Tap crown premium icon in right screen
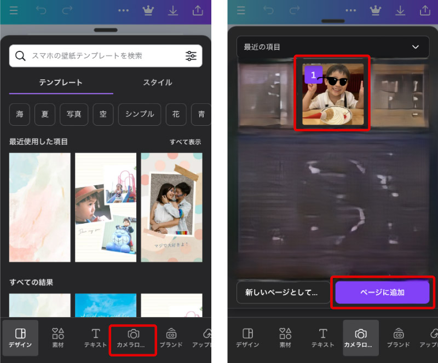Image resolution: width=438 pixels, height=363 pixels. [x=376, y=10]
